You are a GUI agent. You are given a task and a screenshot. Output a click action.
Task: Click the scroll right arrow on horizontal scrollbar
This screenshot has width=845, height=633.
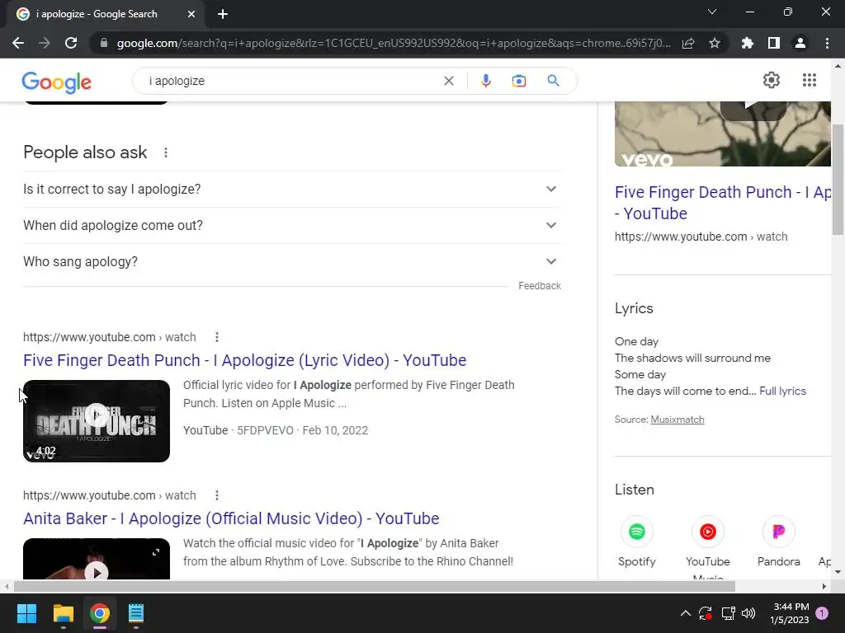coord(824,586)
